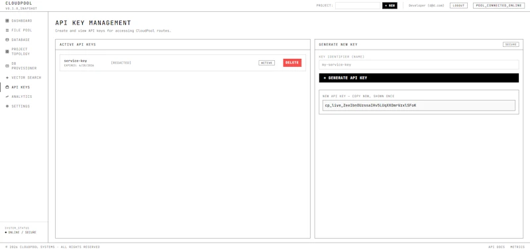Screen dimensions: 530x250
Task: Click the Database sidebar icon
Action: click(x=7, y=40)
